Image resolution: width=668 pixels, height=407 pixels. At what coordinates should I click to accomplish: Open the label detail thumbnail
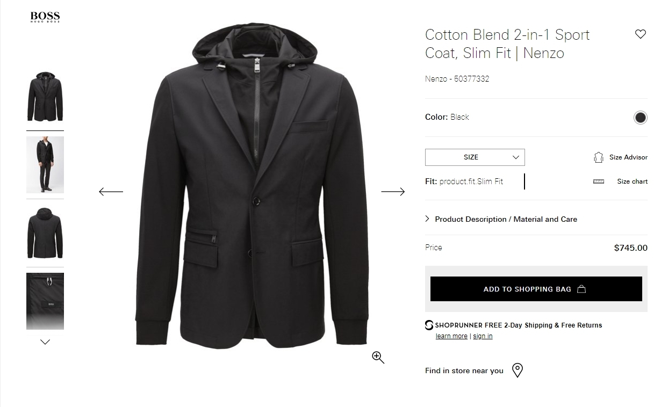[45, 301]
